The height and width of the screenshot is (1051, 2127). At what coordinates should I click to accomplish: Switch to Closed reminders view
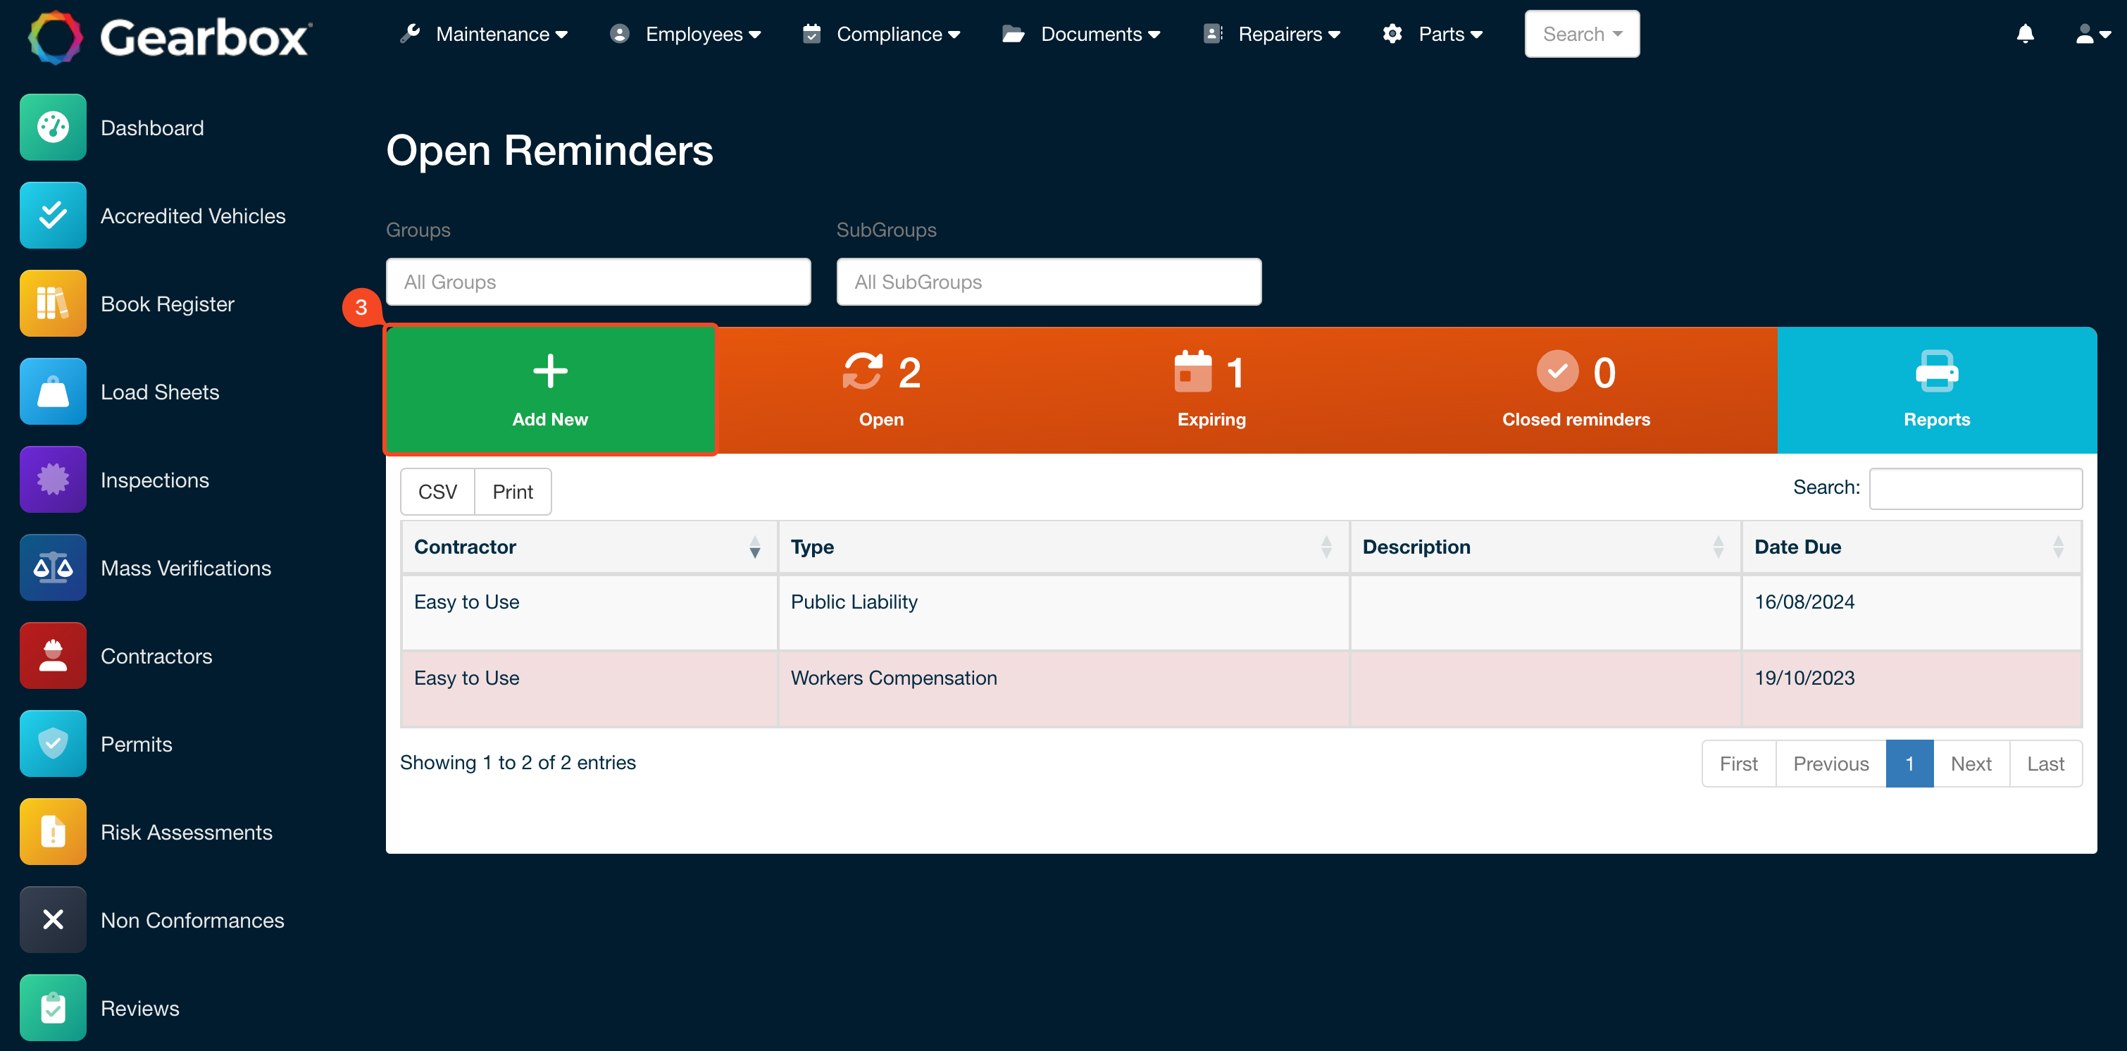(x=1575, y=389)
